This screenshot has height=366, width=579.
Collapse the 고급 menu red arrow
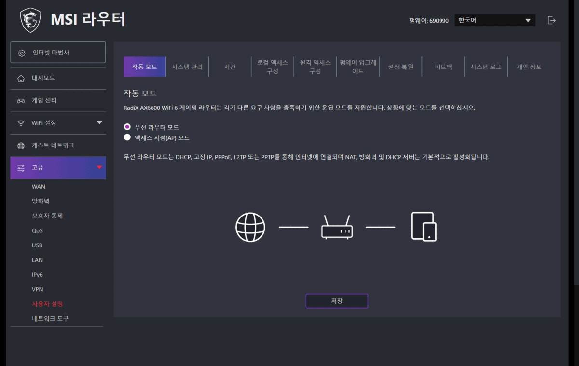(x=99, y=167)
